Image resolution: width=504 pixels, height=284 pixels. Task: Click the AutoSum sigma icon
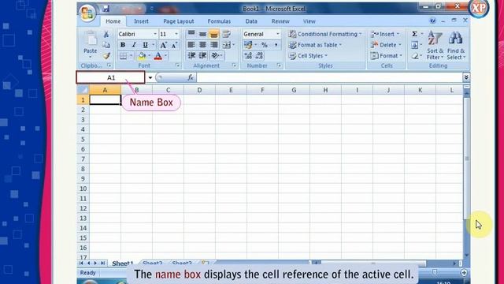(x=415, y=34)
